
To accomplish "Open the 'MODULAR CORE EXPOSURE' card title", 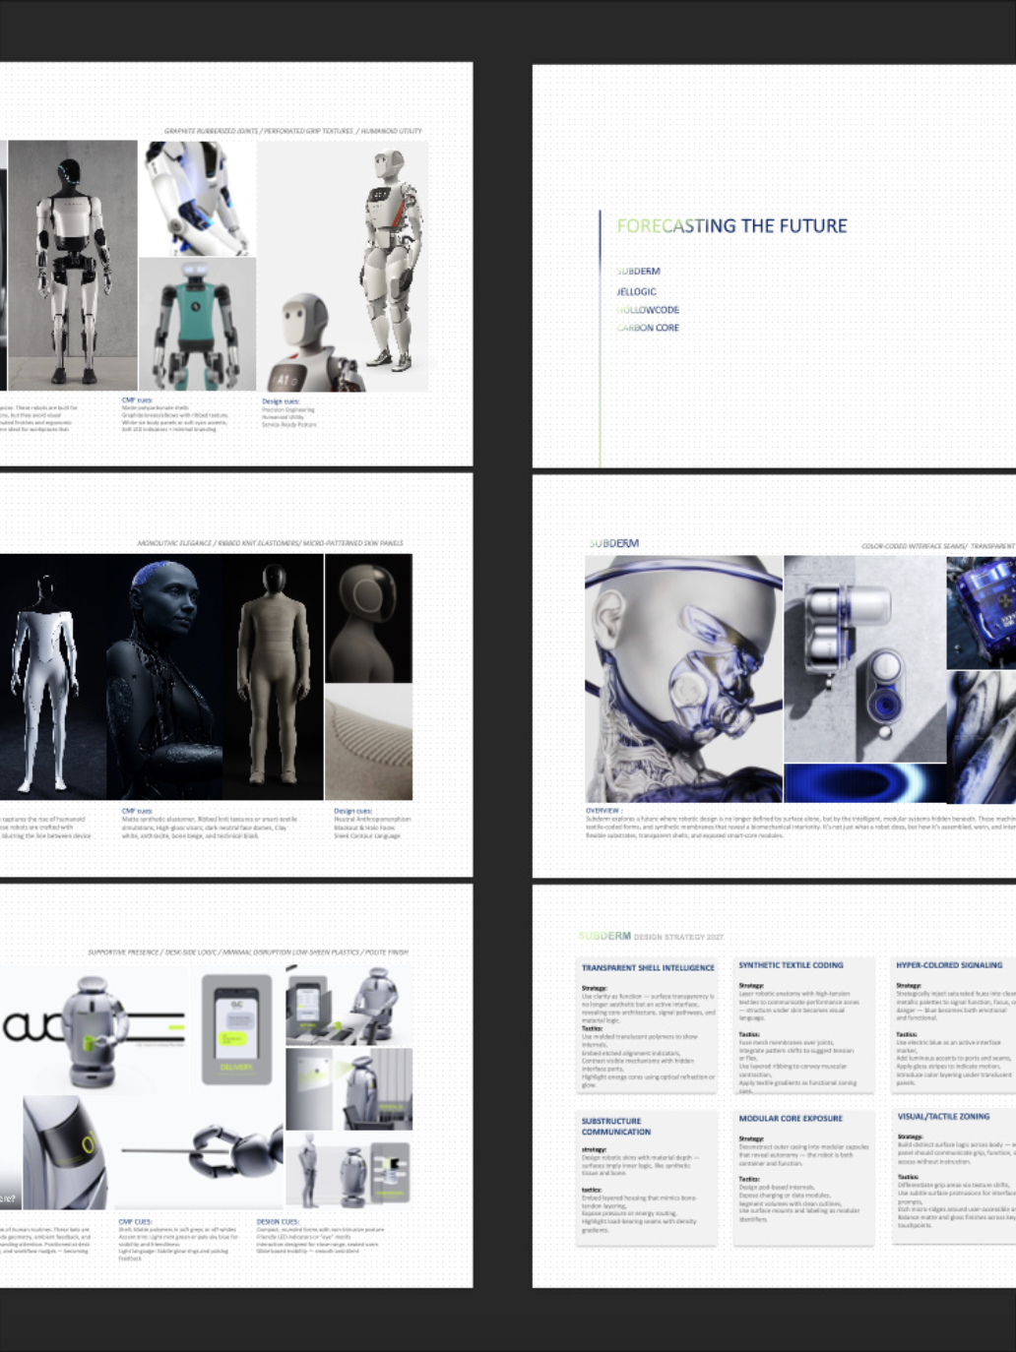I will coord(791,1119).
